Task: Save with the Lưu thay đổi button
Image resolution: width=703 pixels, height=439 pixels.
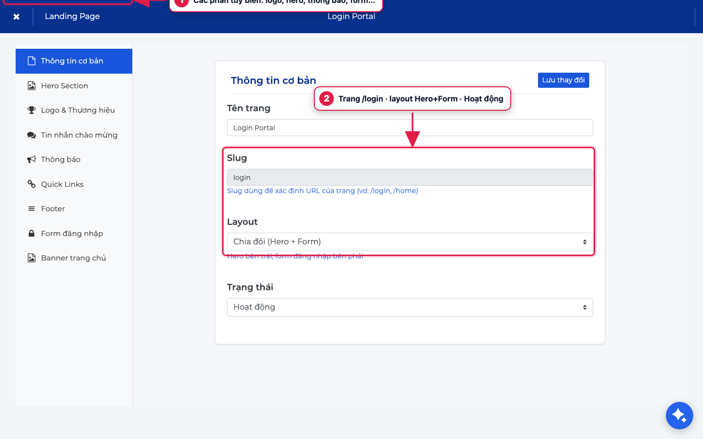Action: point(563,80)
